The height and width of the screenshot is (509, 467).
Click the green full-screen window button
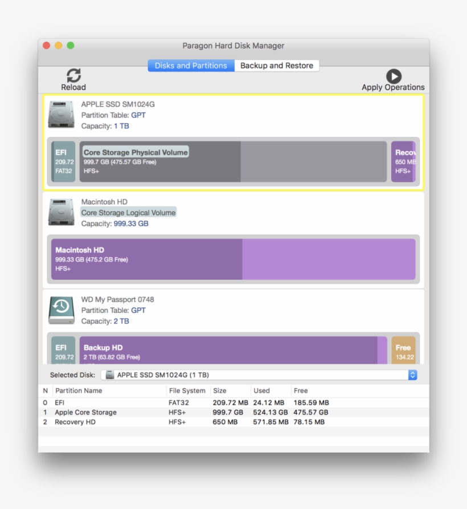pos(71,46)
